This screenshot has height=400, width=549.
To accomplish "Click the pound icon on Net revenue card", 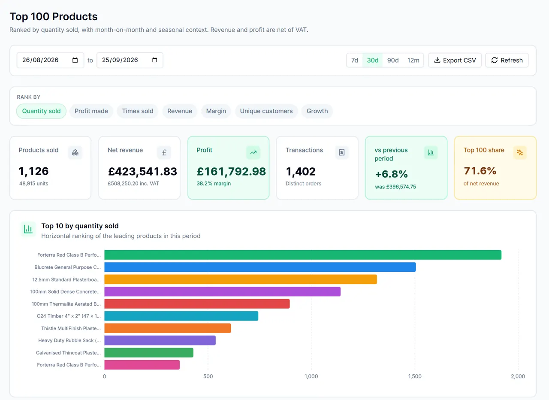I will click(x=164, y=152).
